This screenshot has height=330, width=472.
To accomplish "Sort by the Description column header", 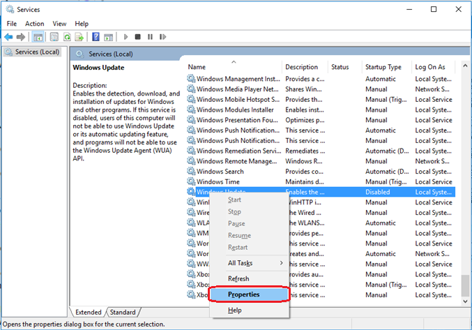I will pos(305,67).
